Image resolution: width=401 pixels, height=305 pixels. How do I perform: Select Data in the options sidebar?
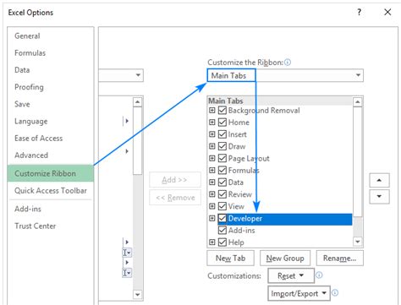tap(22, 70)
